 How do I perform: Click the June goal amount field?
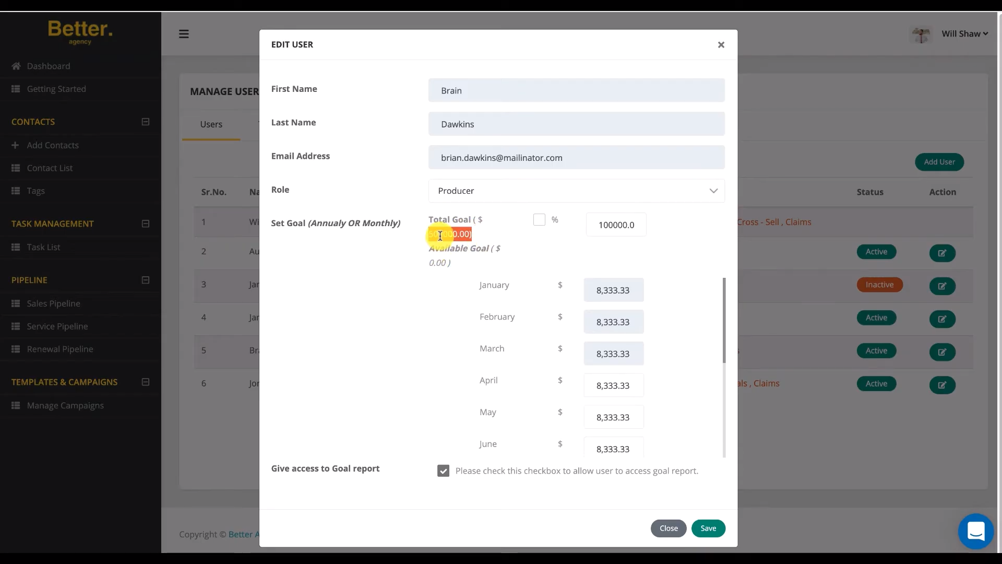(613, 447)
